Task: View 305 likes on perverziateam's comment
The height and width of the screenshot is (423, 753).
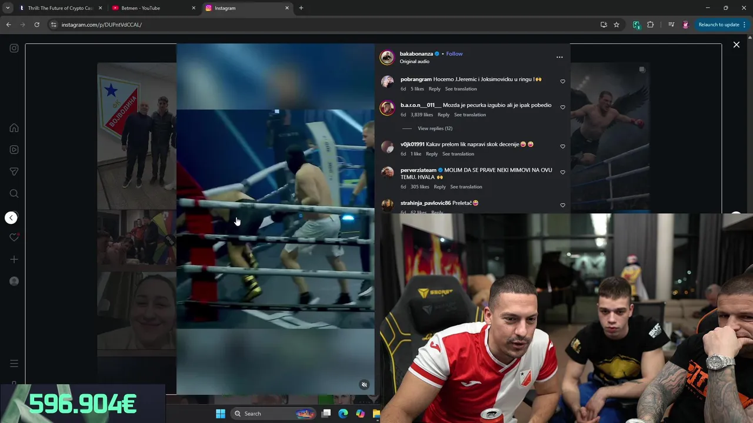Action: (x=420, y=187)
